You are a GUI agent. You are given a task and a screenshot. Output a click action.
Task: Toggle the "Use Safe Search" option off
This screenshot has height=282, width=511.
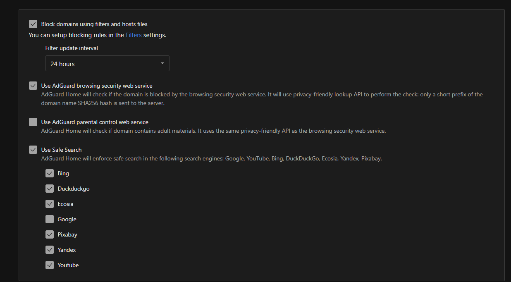pos(33,150)
